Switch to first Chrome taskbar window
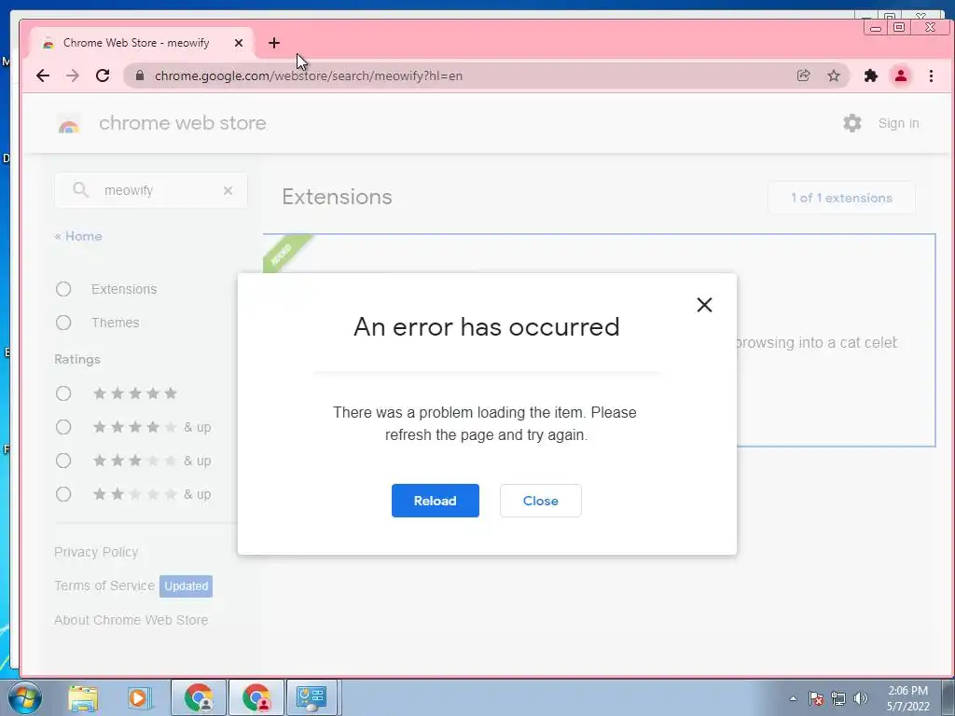Viewport: 955px width, 716px height. (x=198, y=697)
